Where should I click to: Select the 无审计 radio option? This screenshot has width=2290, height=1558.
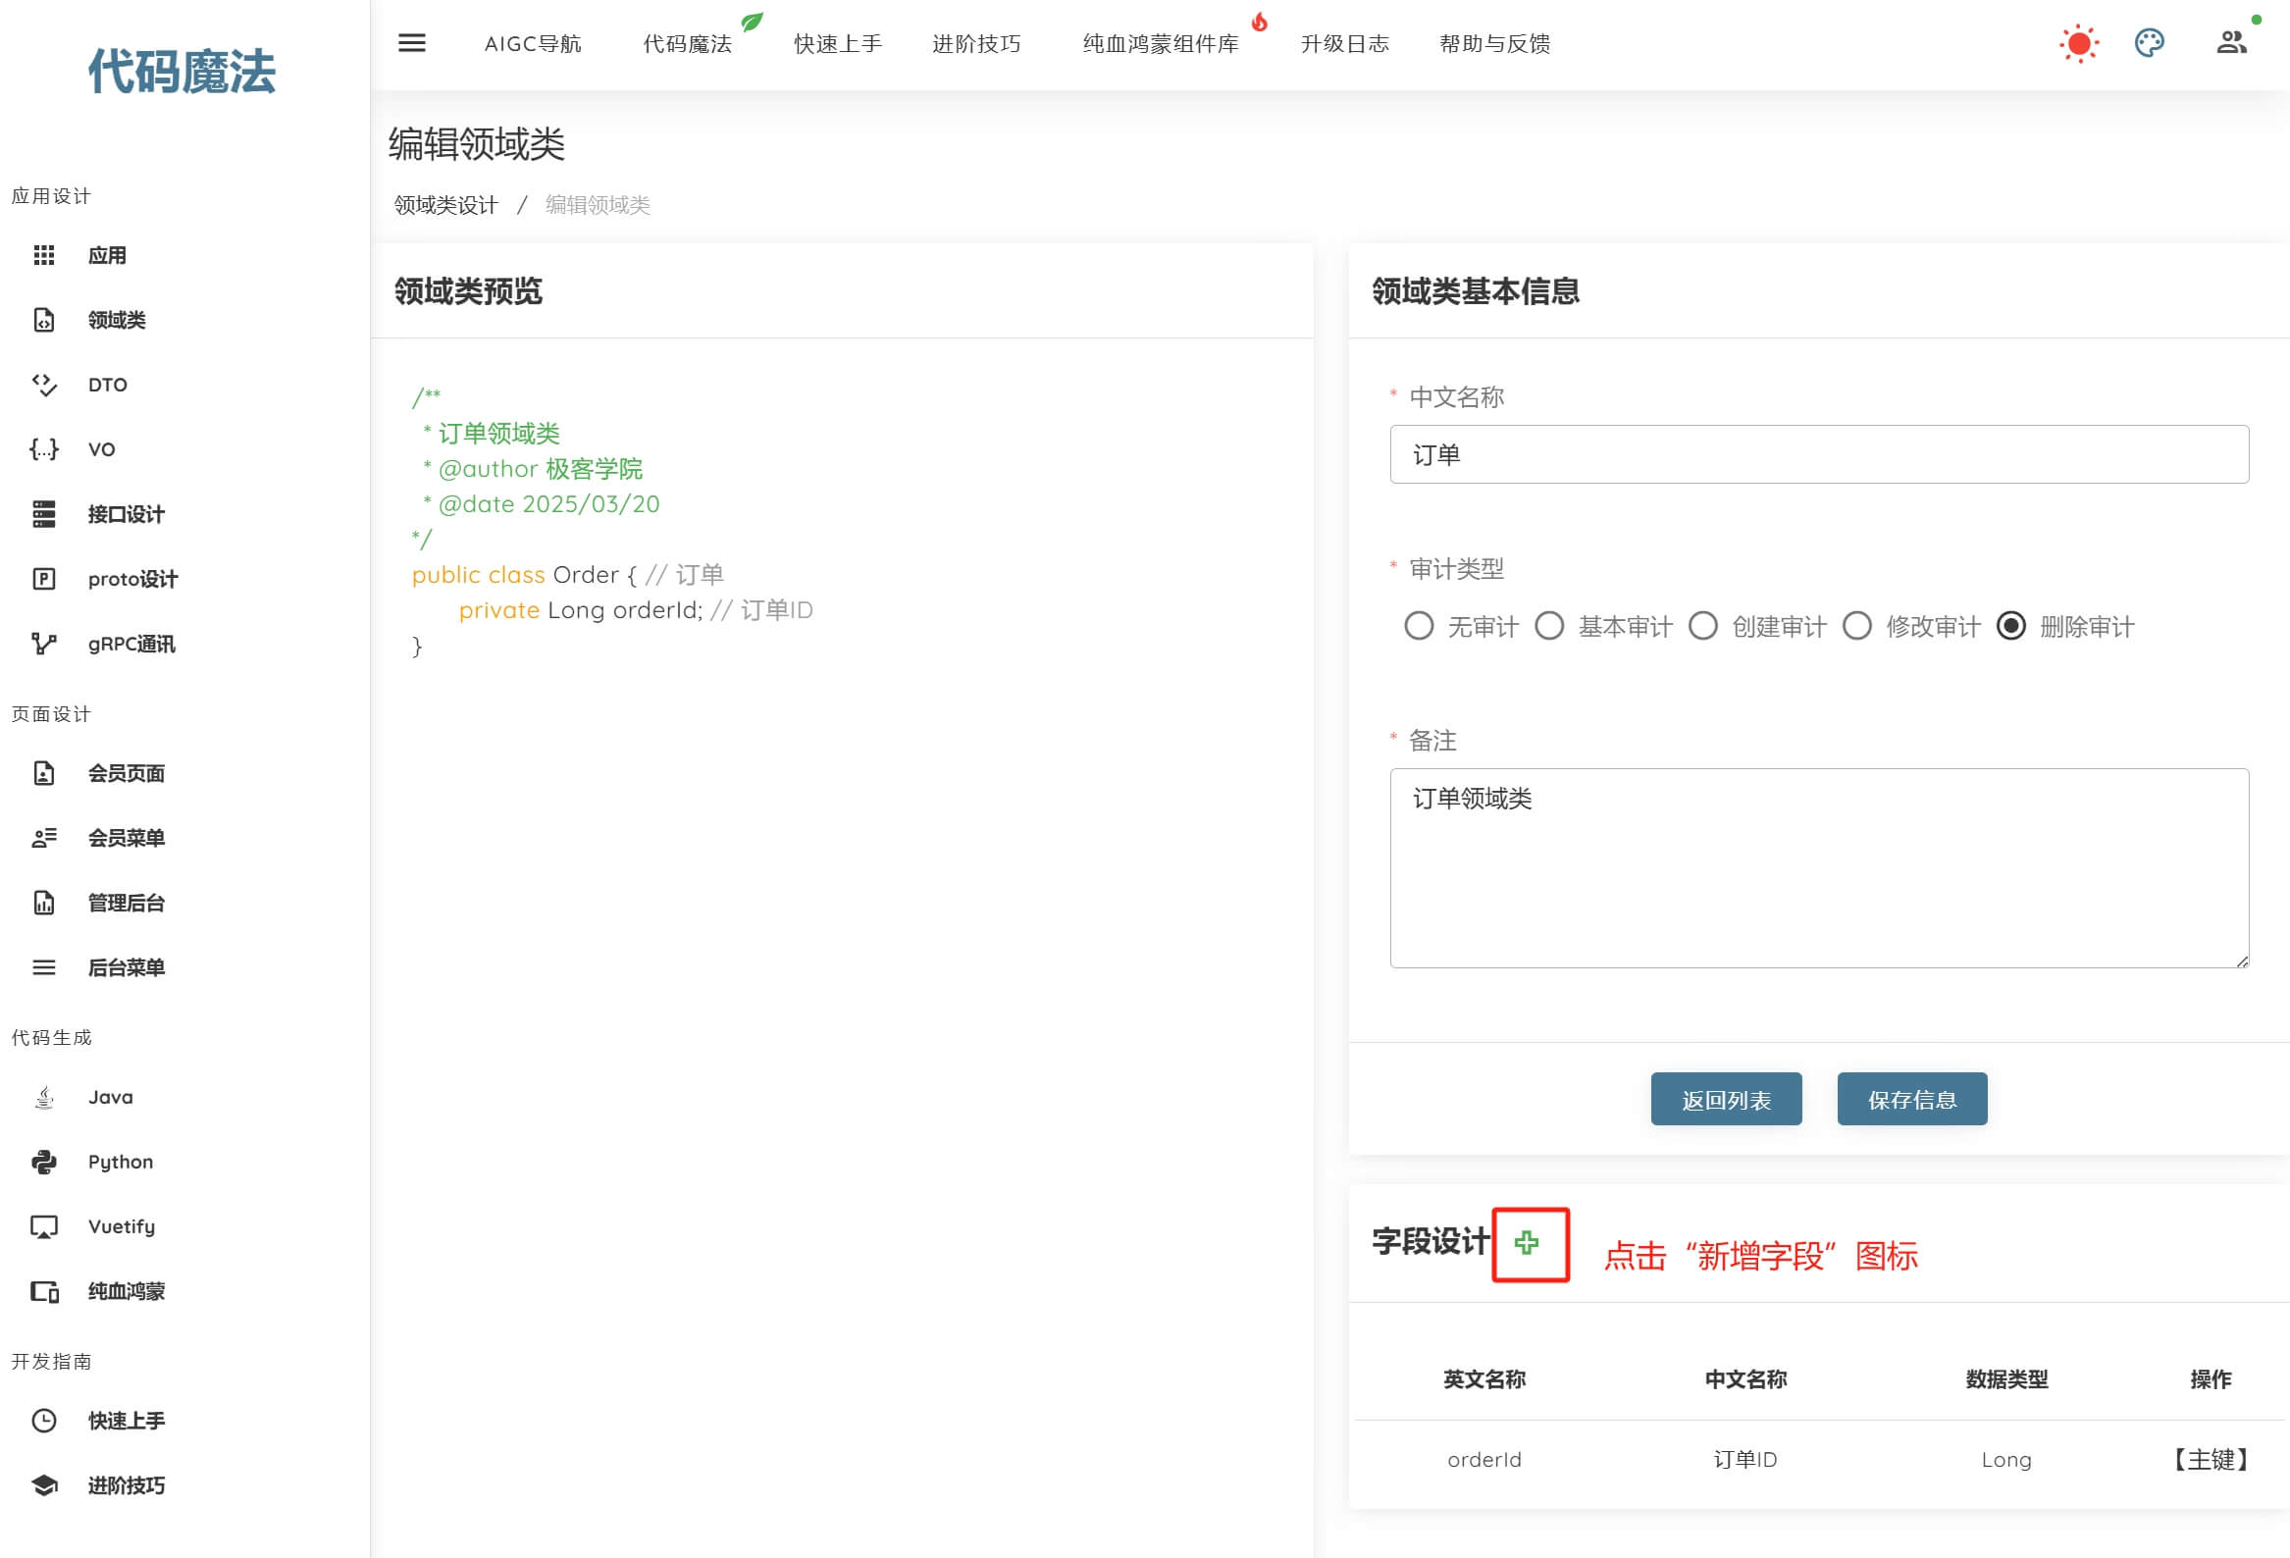coord(1419,626)
